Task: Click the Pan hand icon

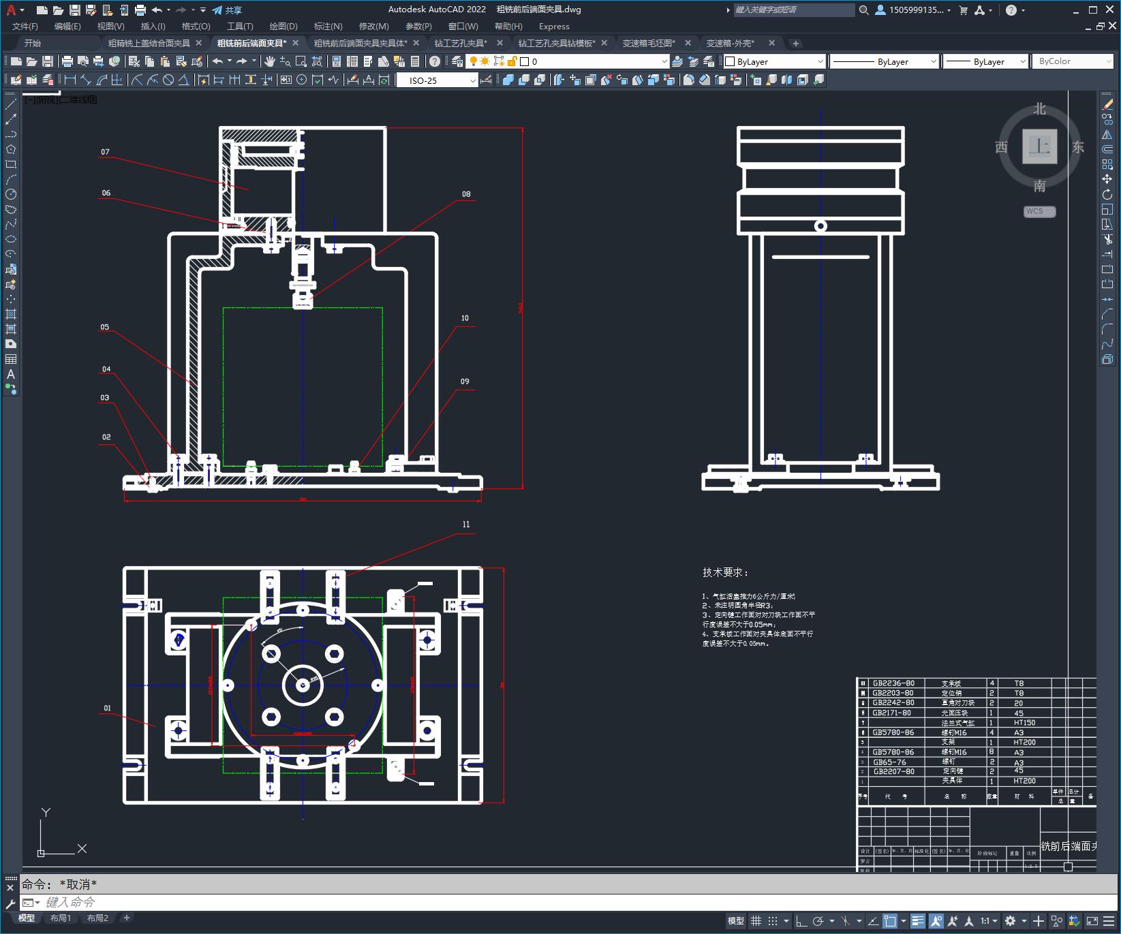Action: click(270, 61)
